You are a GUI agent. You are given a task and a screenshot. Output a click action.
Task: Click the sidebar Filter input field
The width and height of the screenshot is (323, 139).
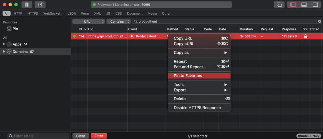click(38, 136)
